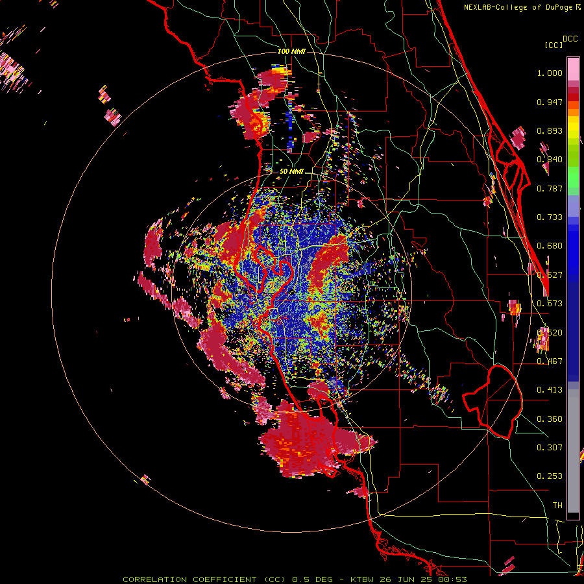Click the DCC product label

(x=570, y=39)
